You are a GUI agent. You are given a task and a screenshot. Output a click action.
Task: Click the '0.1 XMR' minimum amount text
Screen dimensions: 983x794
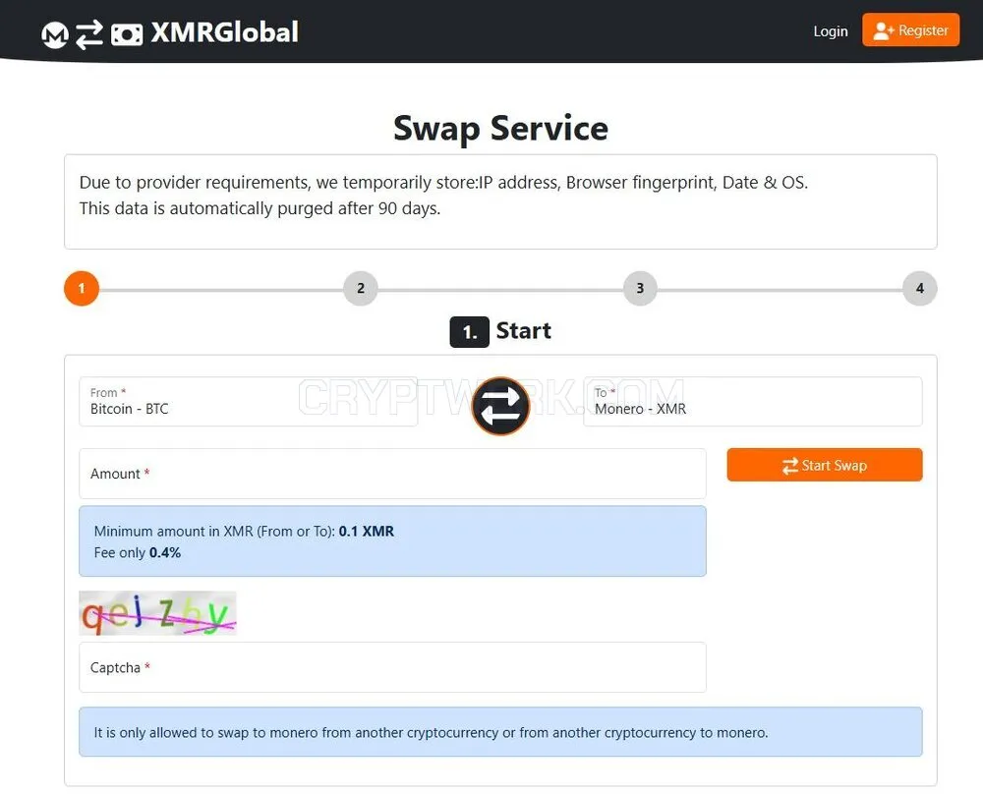[x=366, y=532]
